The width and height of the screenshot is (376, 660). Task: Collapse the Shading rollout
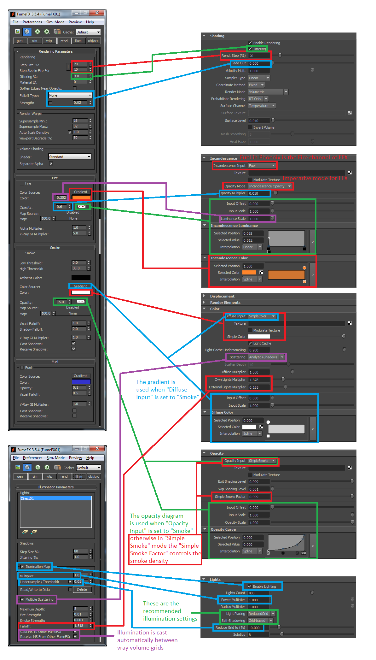204,36
